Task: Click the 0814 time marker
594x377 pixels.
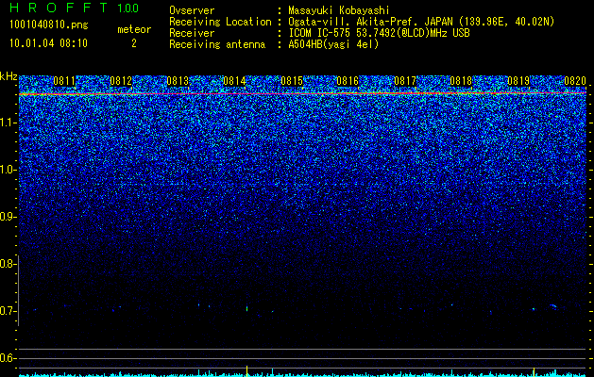Action: (234, 81)
